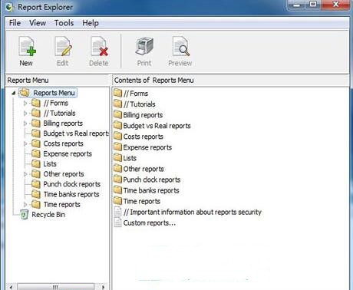Image resolution: width=353 pixels, height=290 pixels.
Task: Click tree horizontal scrollbar left arrow
Action: tap(11, 287)
